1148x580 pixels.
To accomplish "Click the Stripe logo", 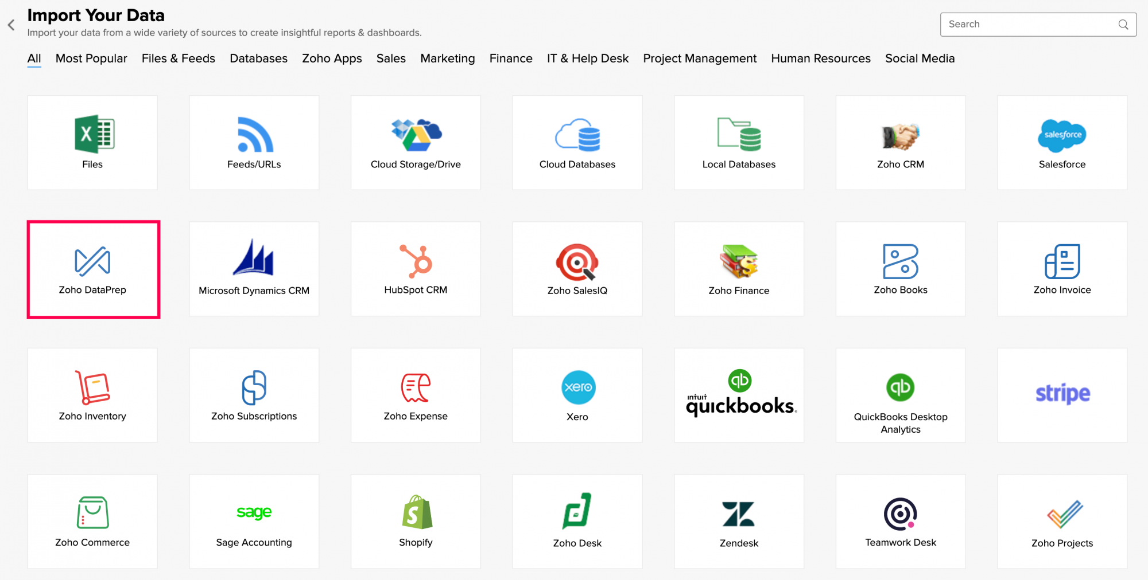I will tap(1062, 394).
